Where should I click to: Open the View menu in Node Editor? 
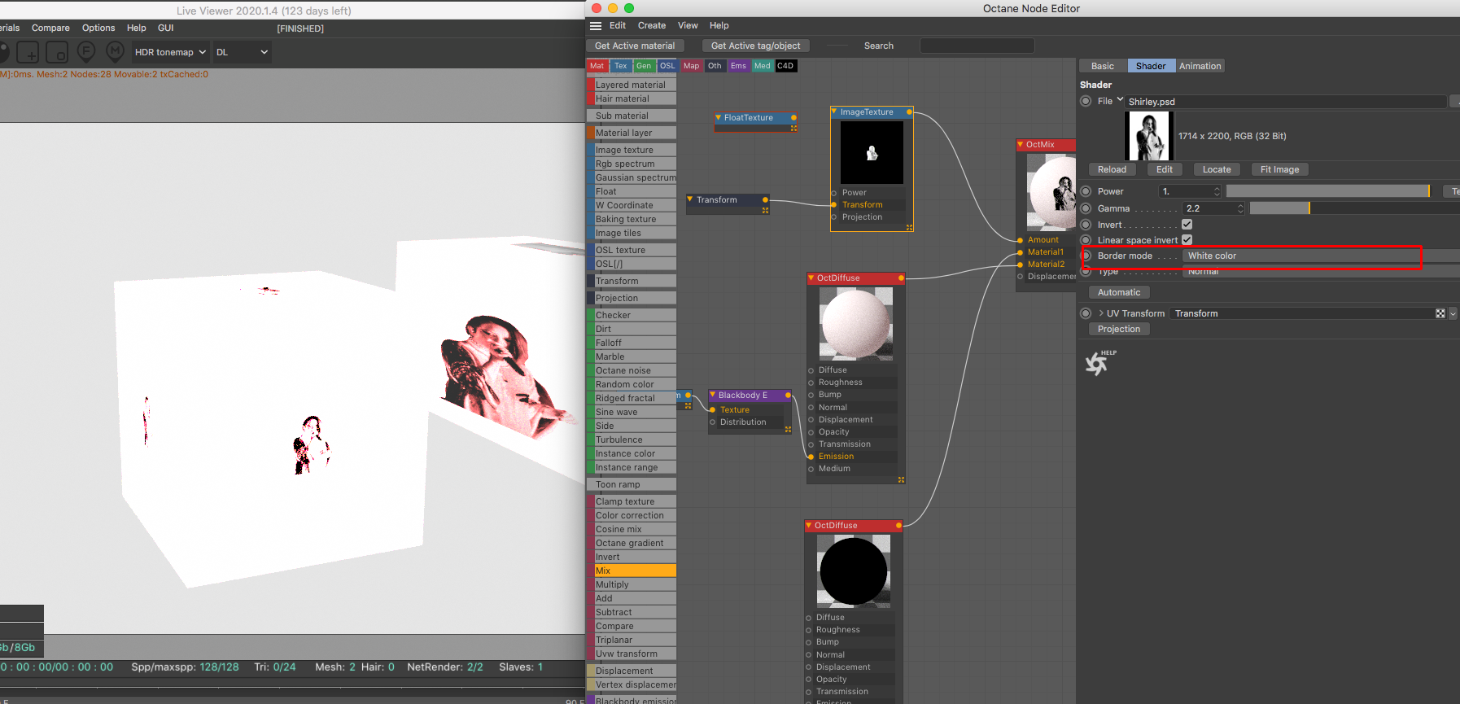[x=688, y=26]
